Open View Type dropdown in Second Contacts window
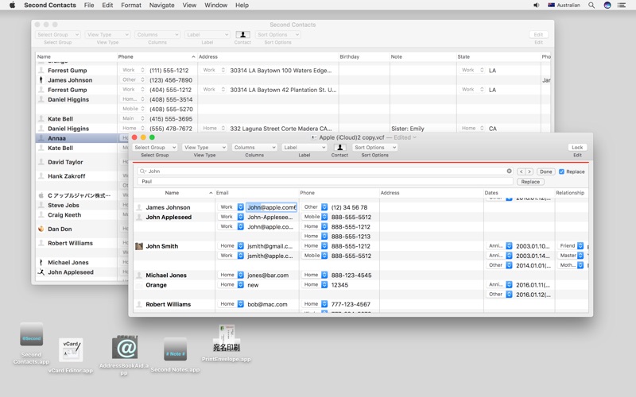Screen dimensions: 636x397 (x=107, y=35)
